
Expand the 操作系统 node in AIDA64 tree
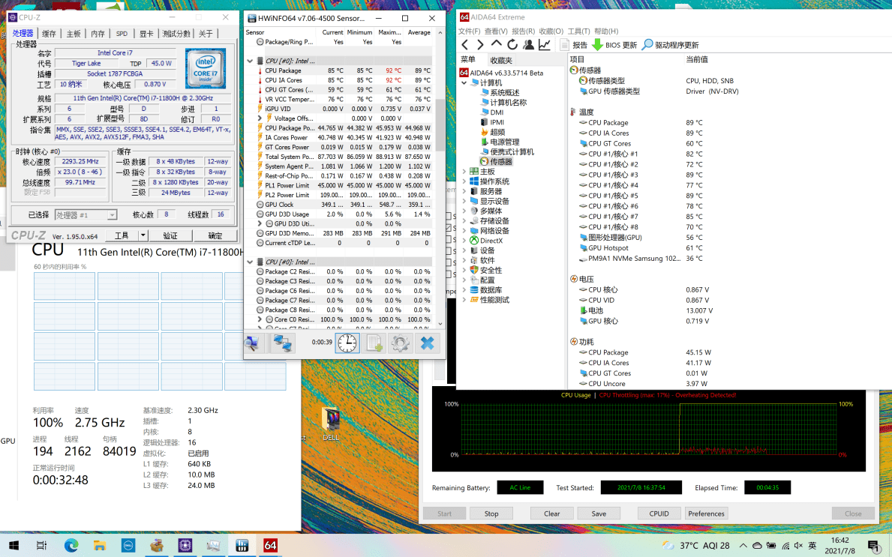tap(464, 181)
